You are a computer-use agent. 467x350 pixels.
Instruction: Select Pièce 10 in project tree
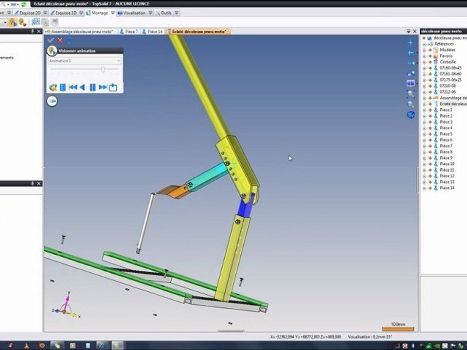click(x=447, y=164)
